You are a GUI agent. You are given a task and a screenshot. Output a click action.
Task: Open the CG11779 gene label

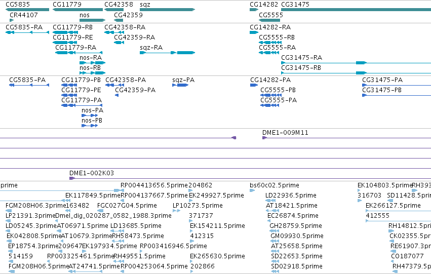coord(67,5)
